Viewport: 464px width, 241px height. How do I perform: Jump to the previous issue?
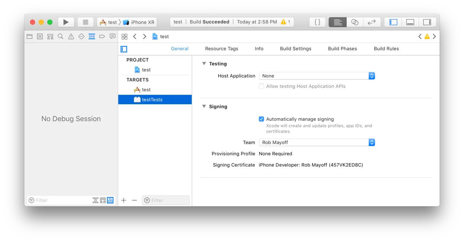pyautogui.click(x=419, y=36)
